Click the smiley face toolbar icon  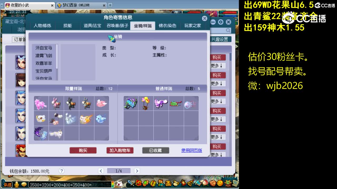pos(220,183)
